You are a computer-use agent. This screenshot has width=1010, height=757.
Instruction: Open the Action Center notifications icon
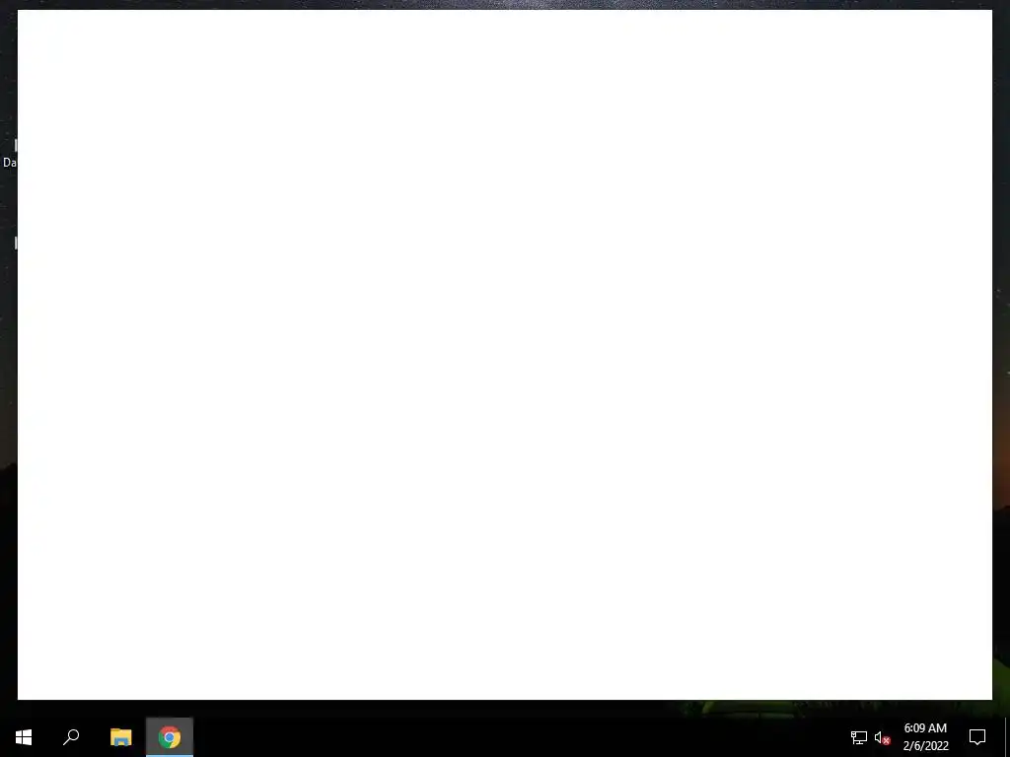(x=977, y=737)
